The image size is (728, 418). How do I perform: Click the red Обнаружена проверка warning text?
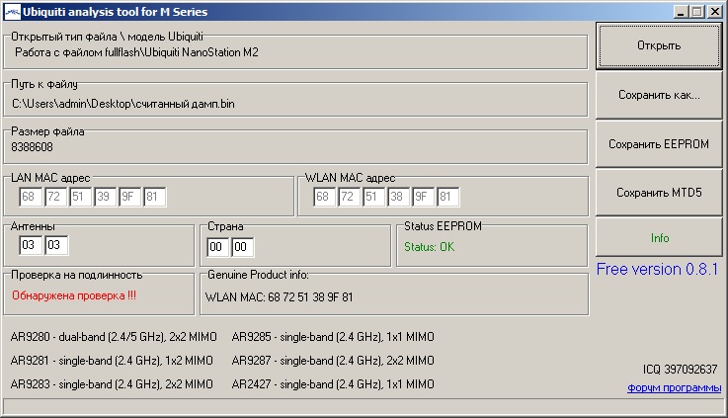click(74, 294)
